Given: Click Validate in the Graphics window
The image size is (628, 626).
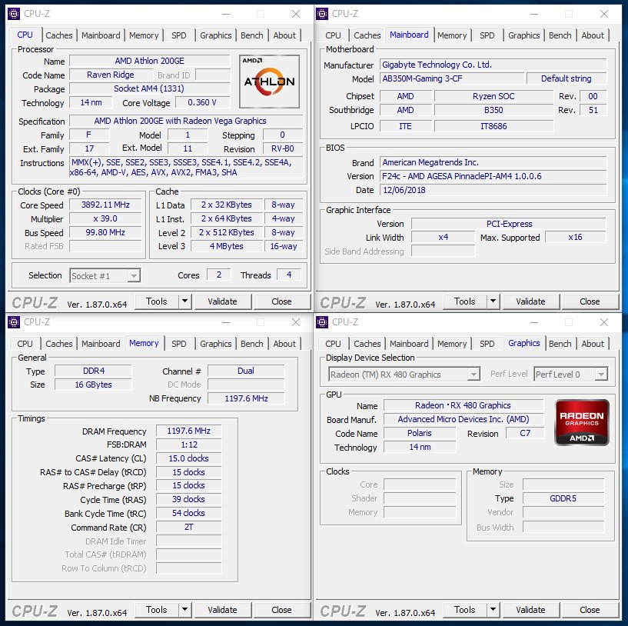Looking at the screenshot, I should pyautogui.click(x=530, y=610).
